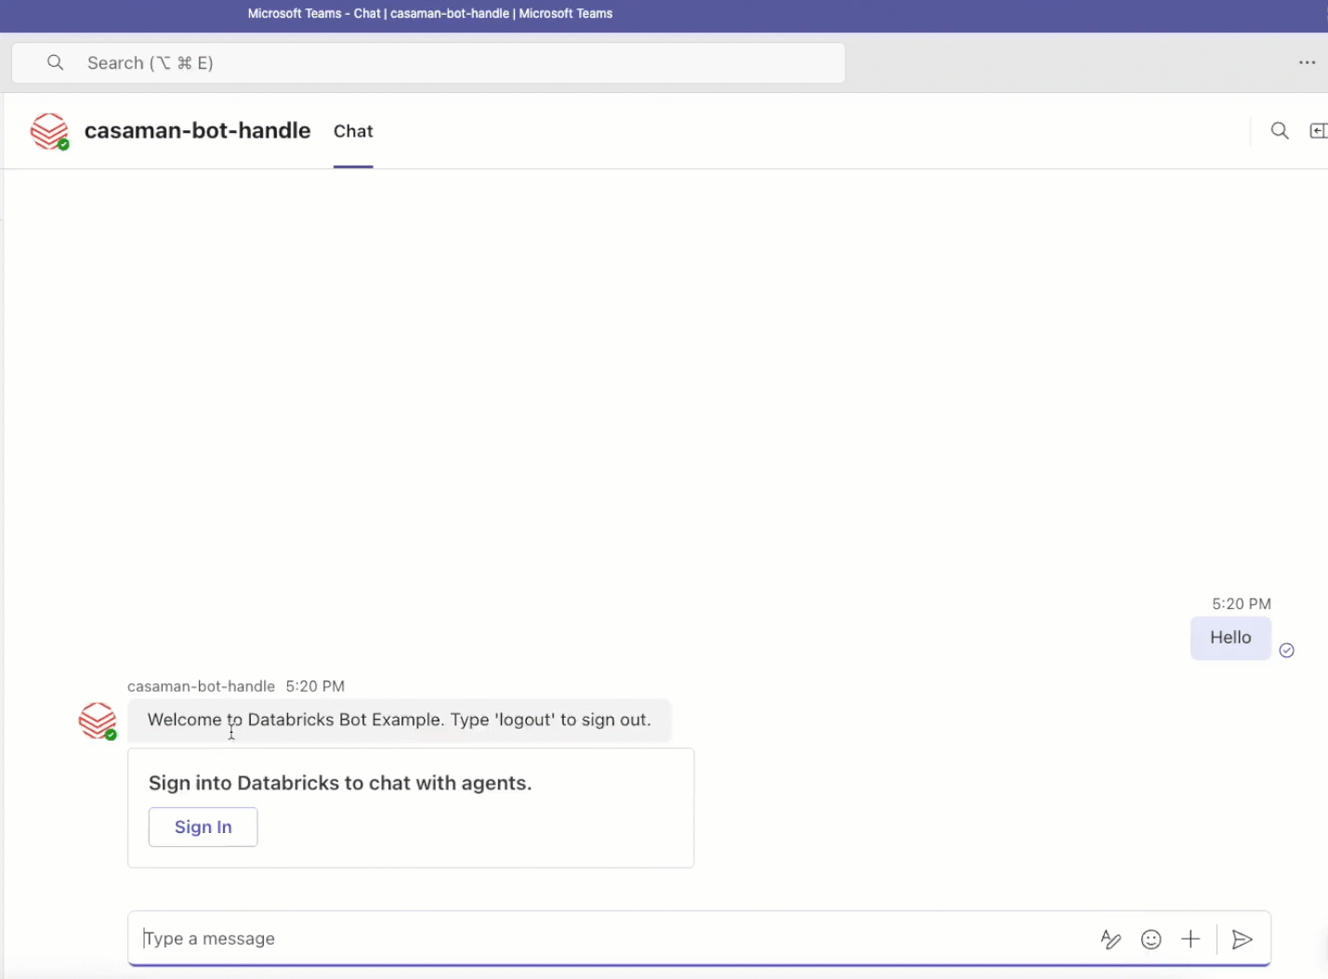Switch to the Chat tab
This screenshot has width=1328, height=979.
pyautogui.click(x=353, y=131)
